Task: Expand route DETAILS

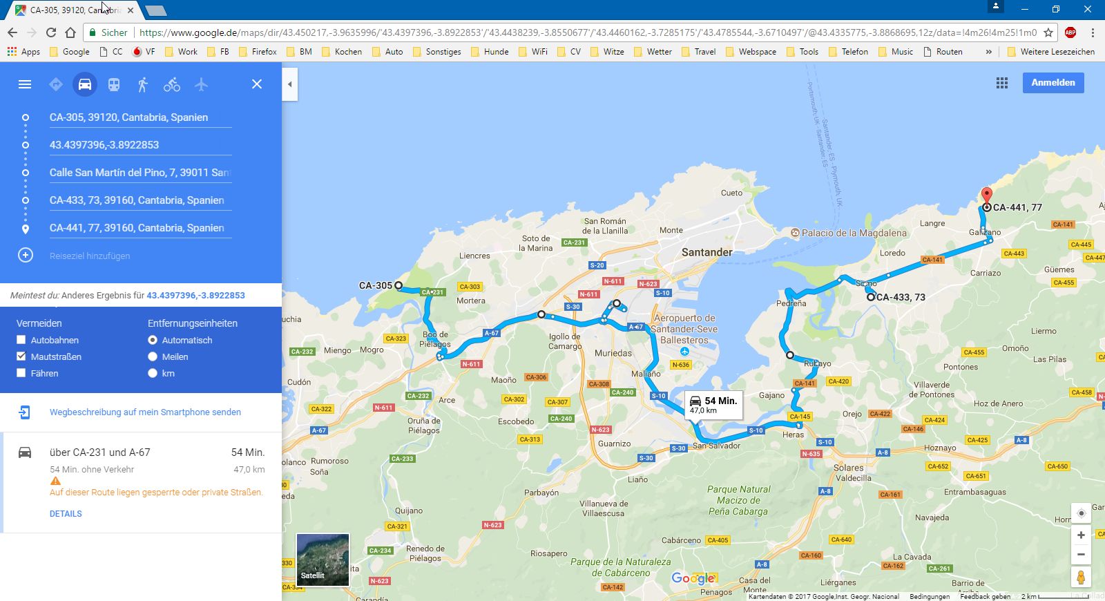Action: tap(66, 514)
